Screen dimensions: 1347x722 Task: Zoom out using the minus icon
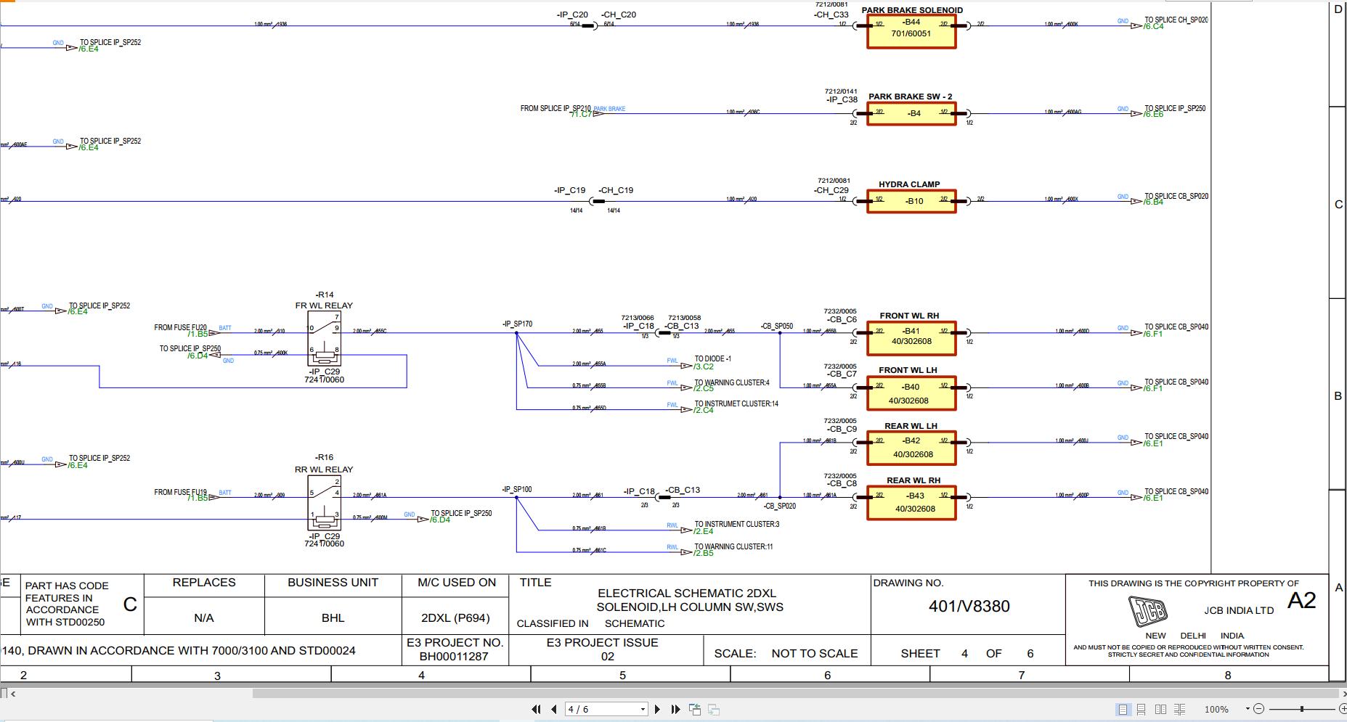click(x=1259, y=709)
